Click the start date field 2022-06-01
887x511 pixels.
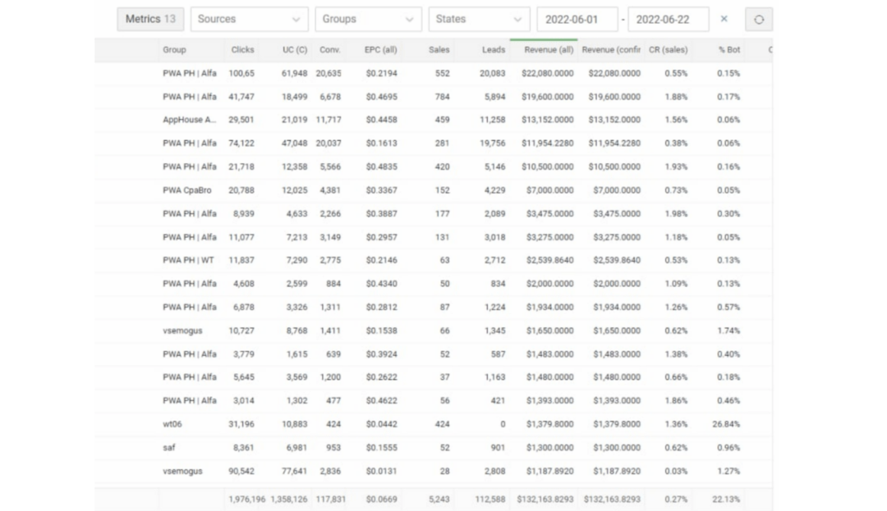[x=577, y=19]
